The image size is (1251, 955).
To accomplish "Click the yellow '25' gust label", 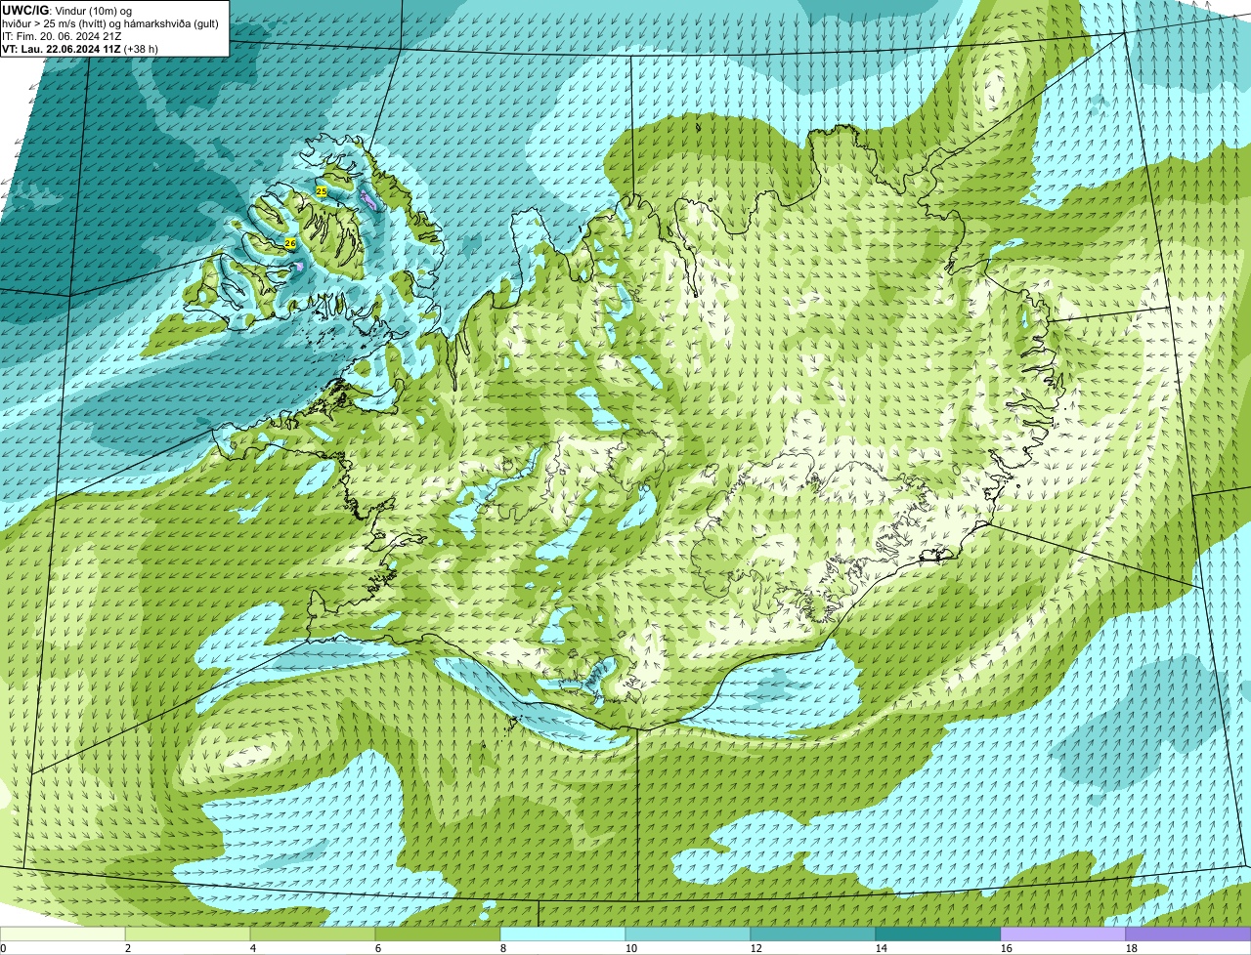I will click(x=322, y=191).
